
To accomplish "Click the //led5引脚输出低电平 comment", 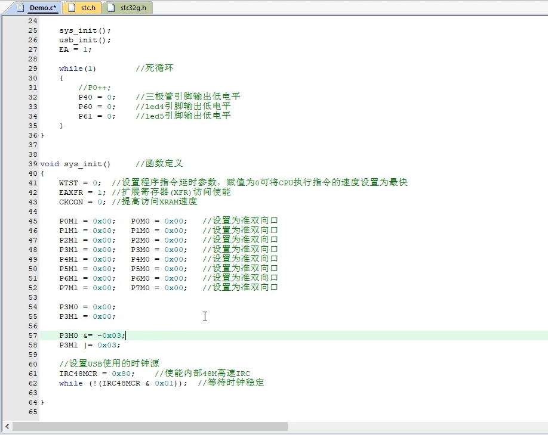I will [x=183, y=116].
